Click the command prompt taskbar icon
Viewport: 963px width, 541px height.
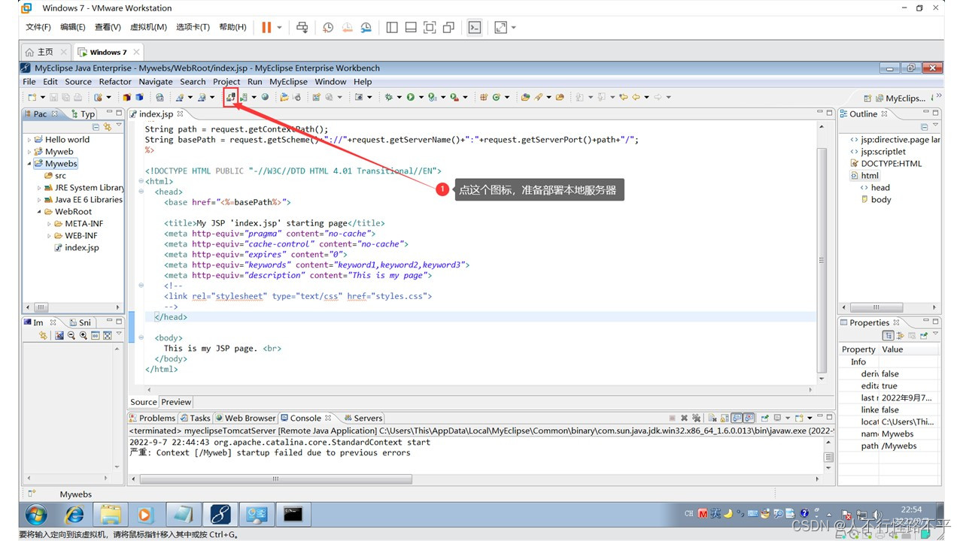click(x=293, y=514)
